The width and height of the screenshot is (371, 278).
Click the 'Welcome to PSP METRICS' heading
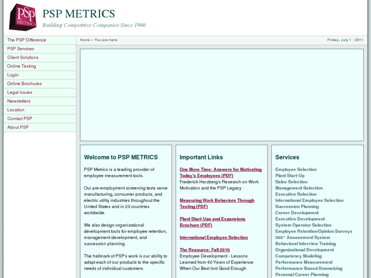pos(121,157)
